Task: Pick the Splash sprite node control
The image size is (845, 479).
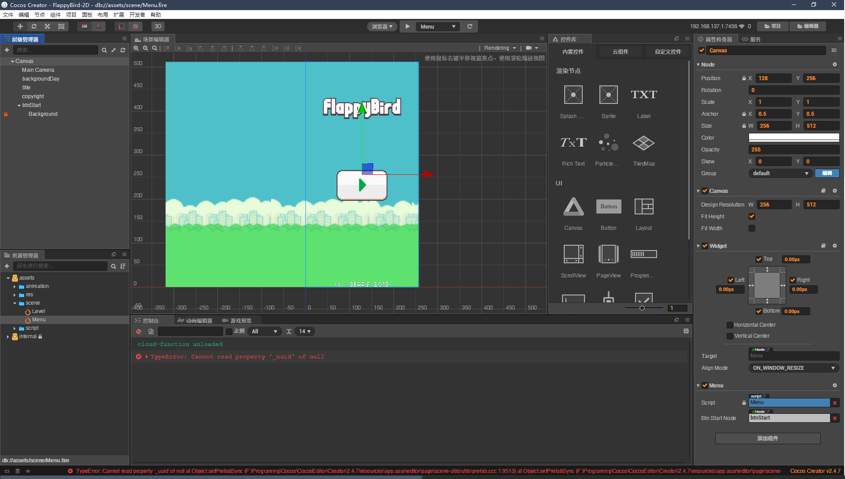Action: [x=573, y=102]
